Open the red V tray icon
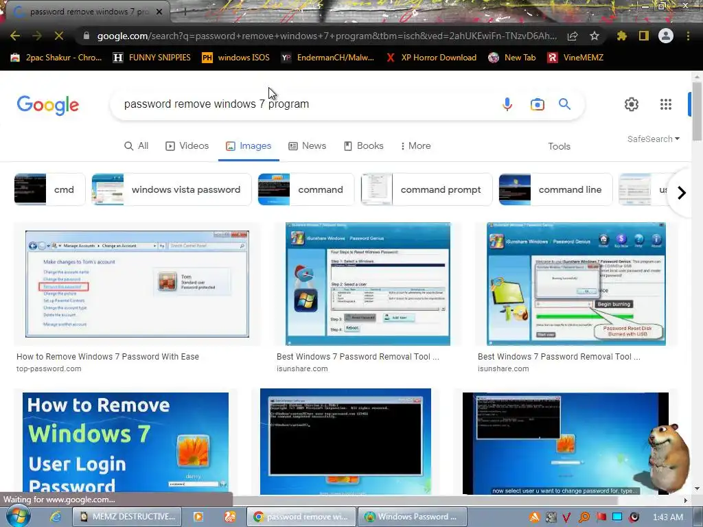Screen dimensions: 703x527 pyautogui.click(x=566, y=517)
